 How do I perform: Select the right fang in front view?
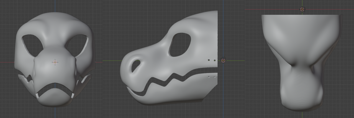tap(73, 95)
